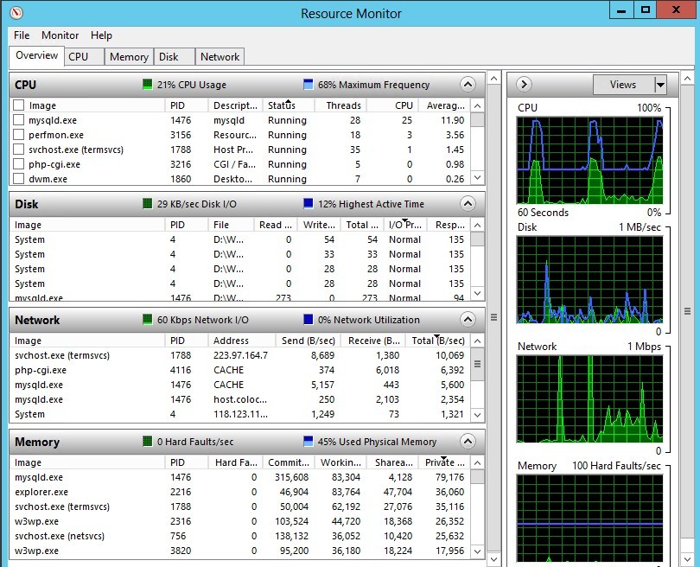The image size is (700, 567).
Task: Collapse the Network section chevron
Action: pos(468,319)
